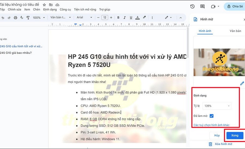Open the Arial font dropdown

click(x=84, y=17)
